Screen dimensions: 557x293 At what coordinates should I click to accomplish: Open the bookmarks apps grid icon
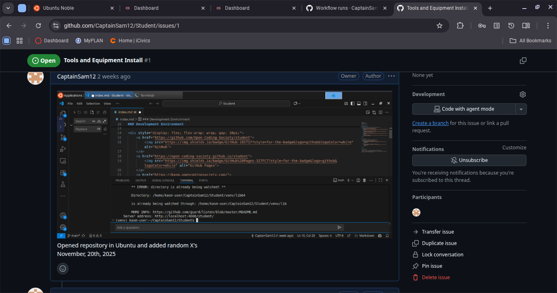click(x=19, y=41)
